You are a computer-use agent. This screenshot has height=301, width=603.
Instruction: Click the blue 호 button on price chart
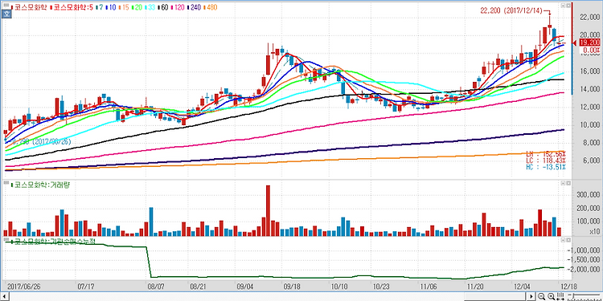6,14
